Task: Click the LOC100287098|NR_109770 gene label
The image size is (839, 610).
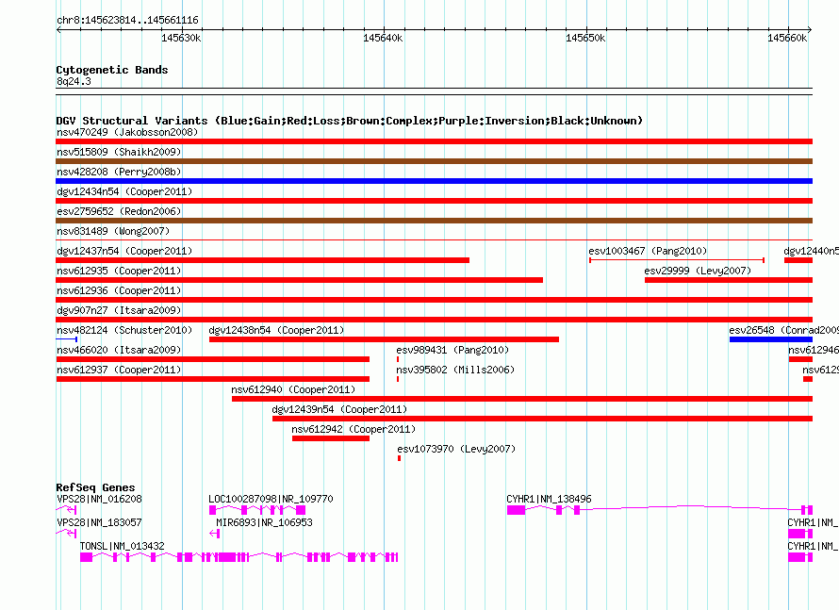Action: [x=271, y=499]
